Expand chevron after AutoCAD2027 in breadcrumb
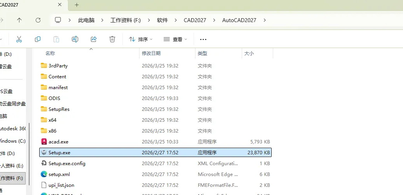This screenshot has width=403, height=195. click(x=265, y=20)
